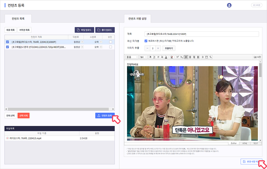This screenshot has width=267, height=169.
Task: Click the 파일 업로드 button
Action: (x=84, y=30)
